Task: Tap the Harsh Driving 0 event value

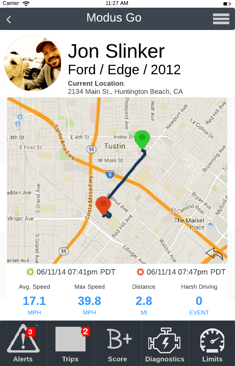Action: click(x=199, y=301)
